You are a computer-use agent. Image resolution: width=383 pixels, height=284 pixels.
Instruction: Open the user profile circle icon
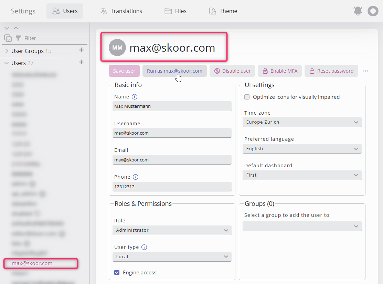pyautogui.click(x=373, y=11)
